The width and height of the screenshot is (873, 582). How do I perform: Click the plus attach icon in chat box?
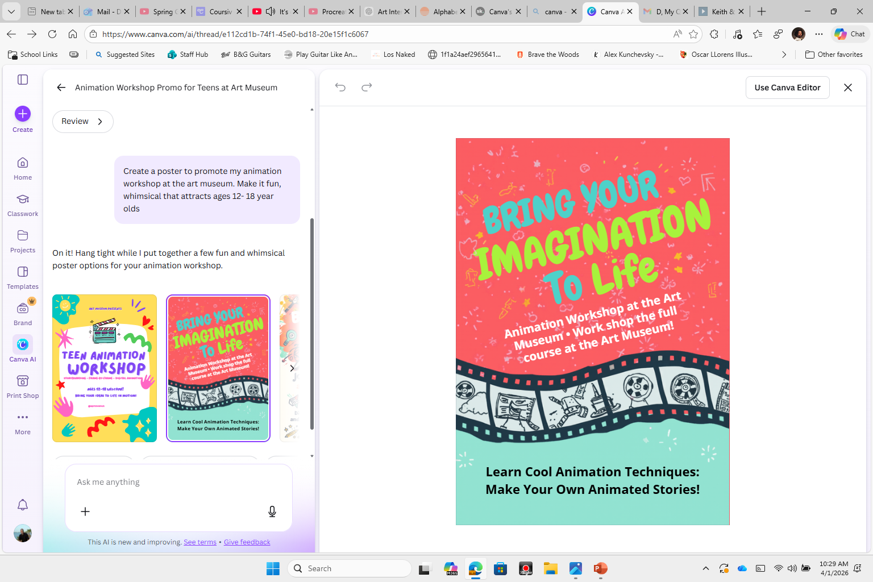click(85, 512)
